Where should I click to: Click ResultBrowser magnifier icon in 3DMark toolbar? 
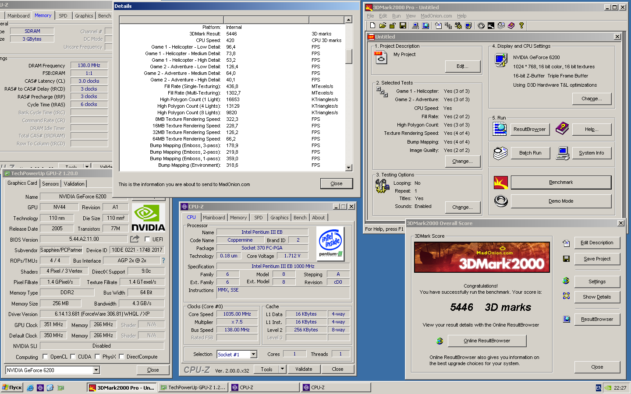(x=425, y=25)
